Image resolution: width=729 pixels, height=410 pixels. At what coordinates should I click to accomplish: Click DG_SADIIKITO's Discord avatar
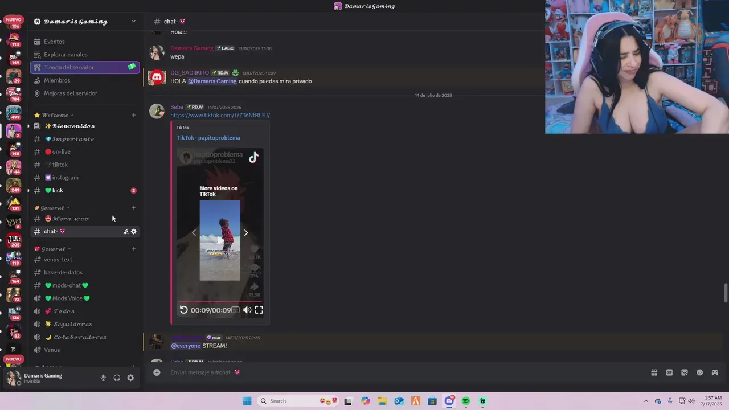157,77
